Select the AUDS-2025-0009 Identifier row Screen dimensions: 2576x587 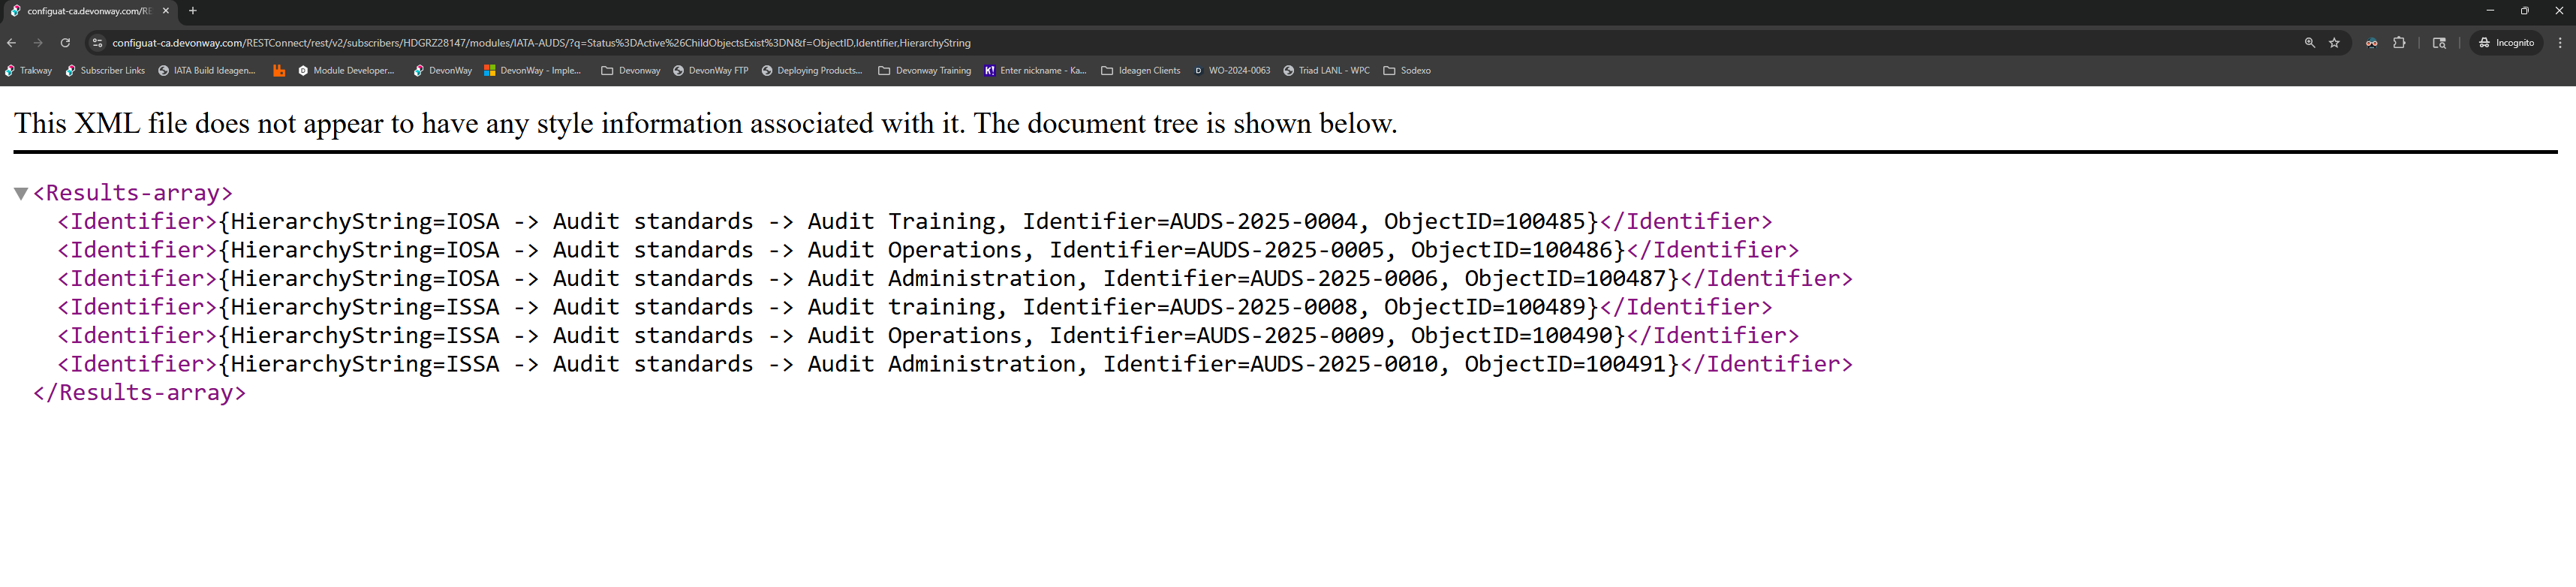click(x=928, y=336)
